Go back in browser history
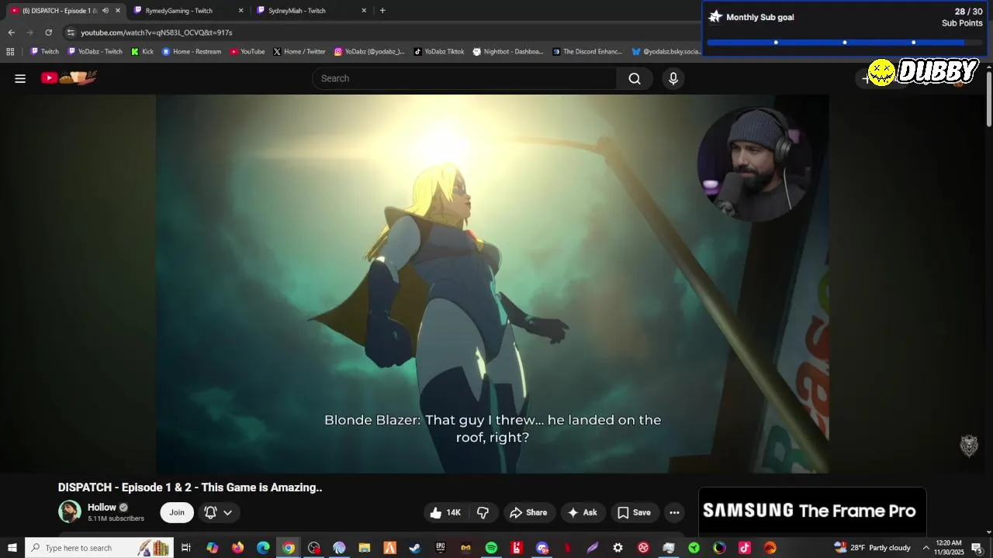Image resolution: width=993 pixels, height=558 pixels. click(11, 33)
